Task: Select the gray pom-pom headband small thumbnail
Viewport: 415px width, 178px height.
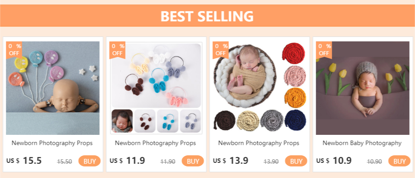Action: click(x=190, y=121)
